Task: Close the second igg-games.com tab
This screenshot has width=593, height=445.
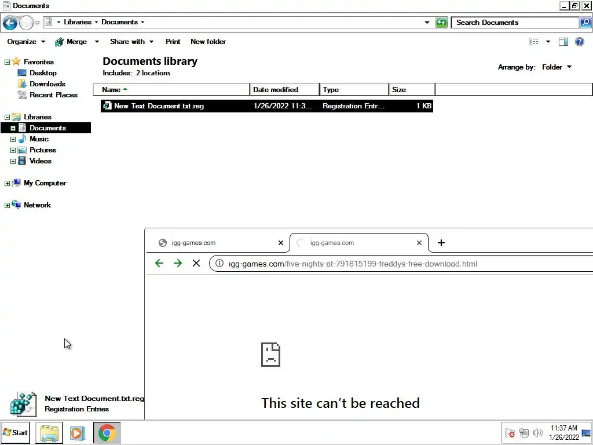Action: (419, 243)
